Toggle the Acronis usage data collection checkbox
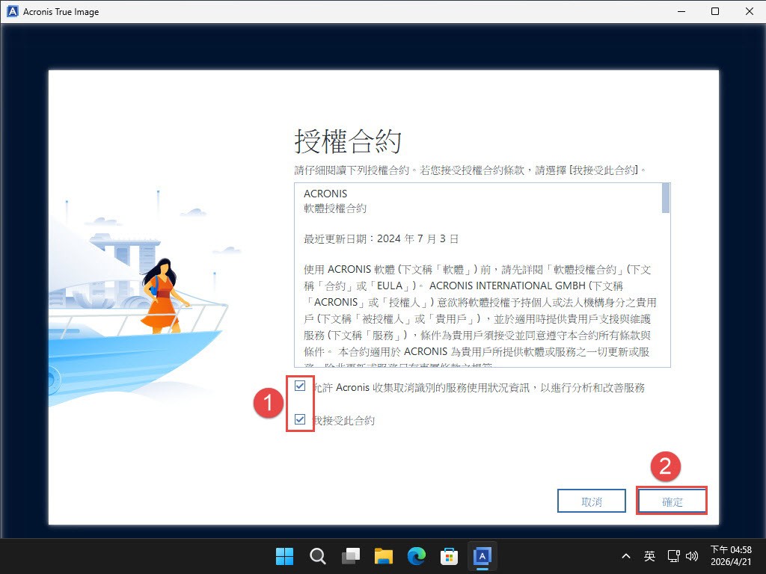 300,386
